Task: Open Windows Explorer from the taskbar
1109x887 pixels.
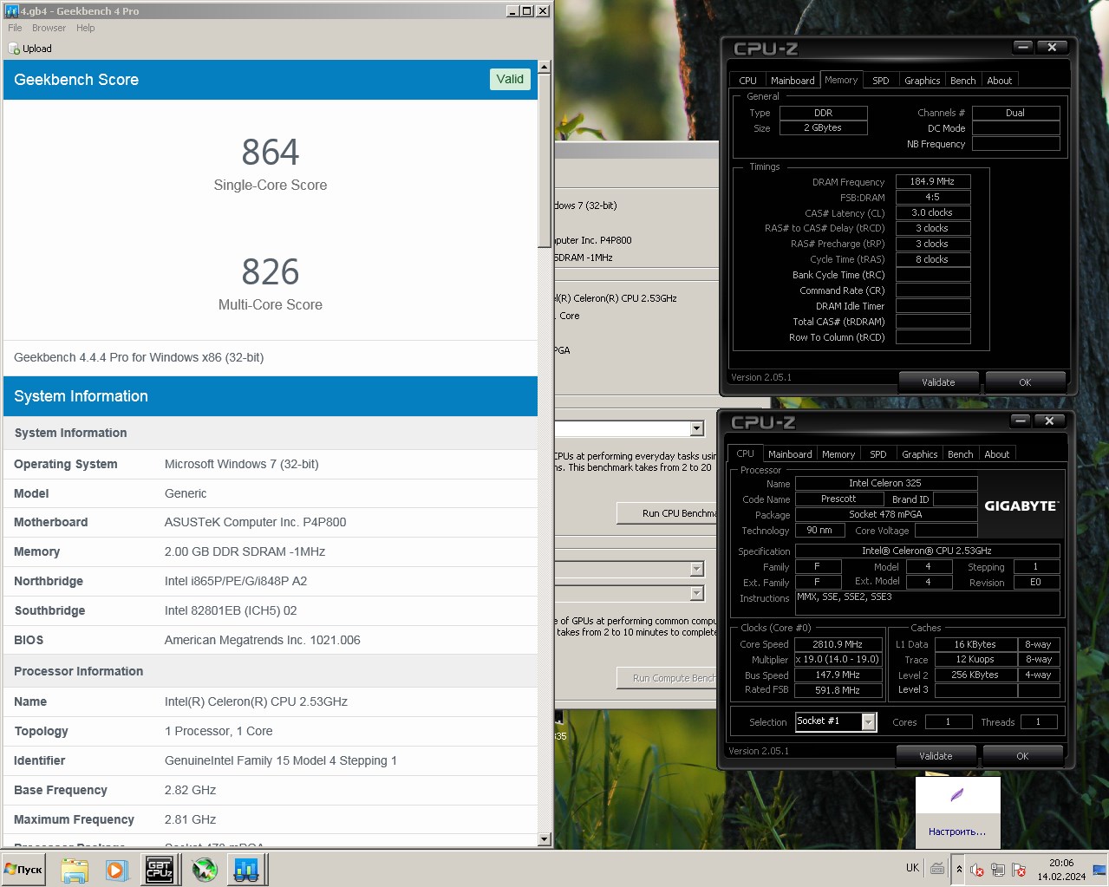Action: click(x=75, y=869)
